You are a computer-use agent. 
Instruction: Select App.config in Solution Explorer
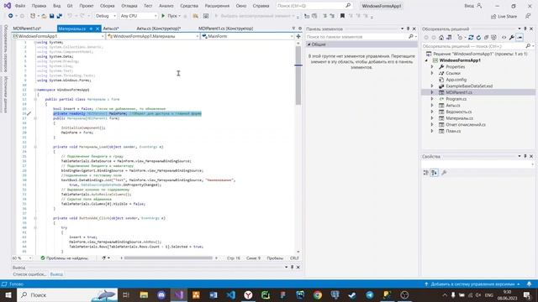point(456,80)
